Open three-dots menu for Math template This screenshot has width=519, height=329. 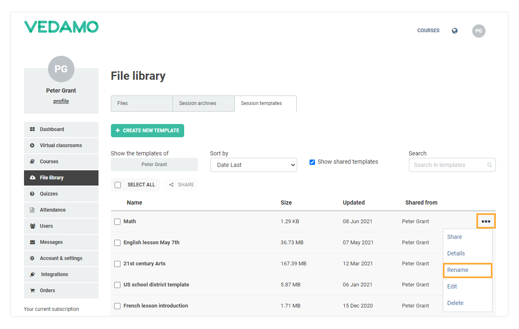coord(486,222)
